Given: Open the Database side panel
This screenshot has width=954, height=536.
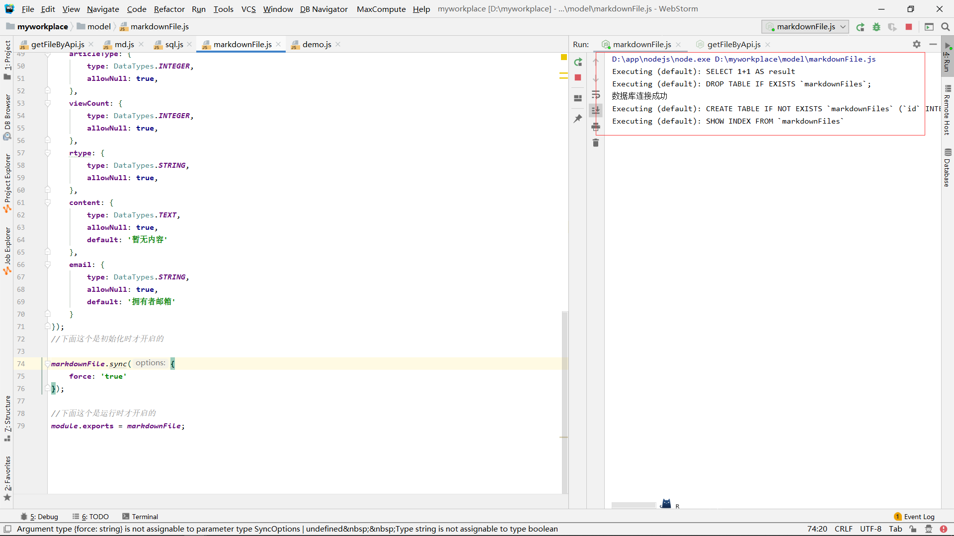Looking at the screenshot, I should [x=947, y=168].
